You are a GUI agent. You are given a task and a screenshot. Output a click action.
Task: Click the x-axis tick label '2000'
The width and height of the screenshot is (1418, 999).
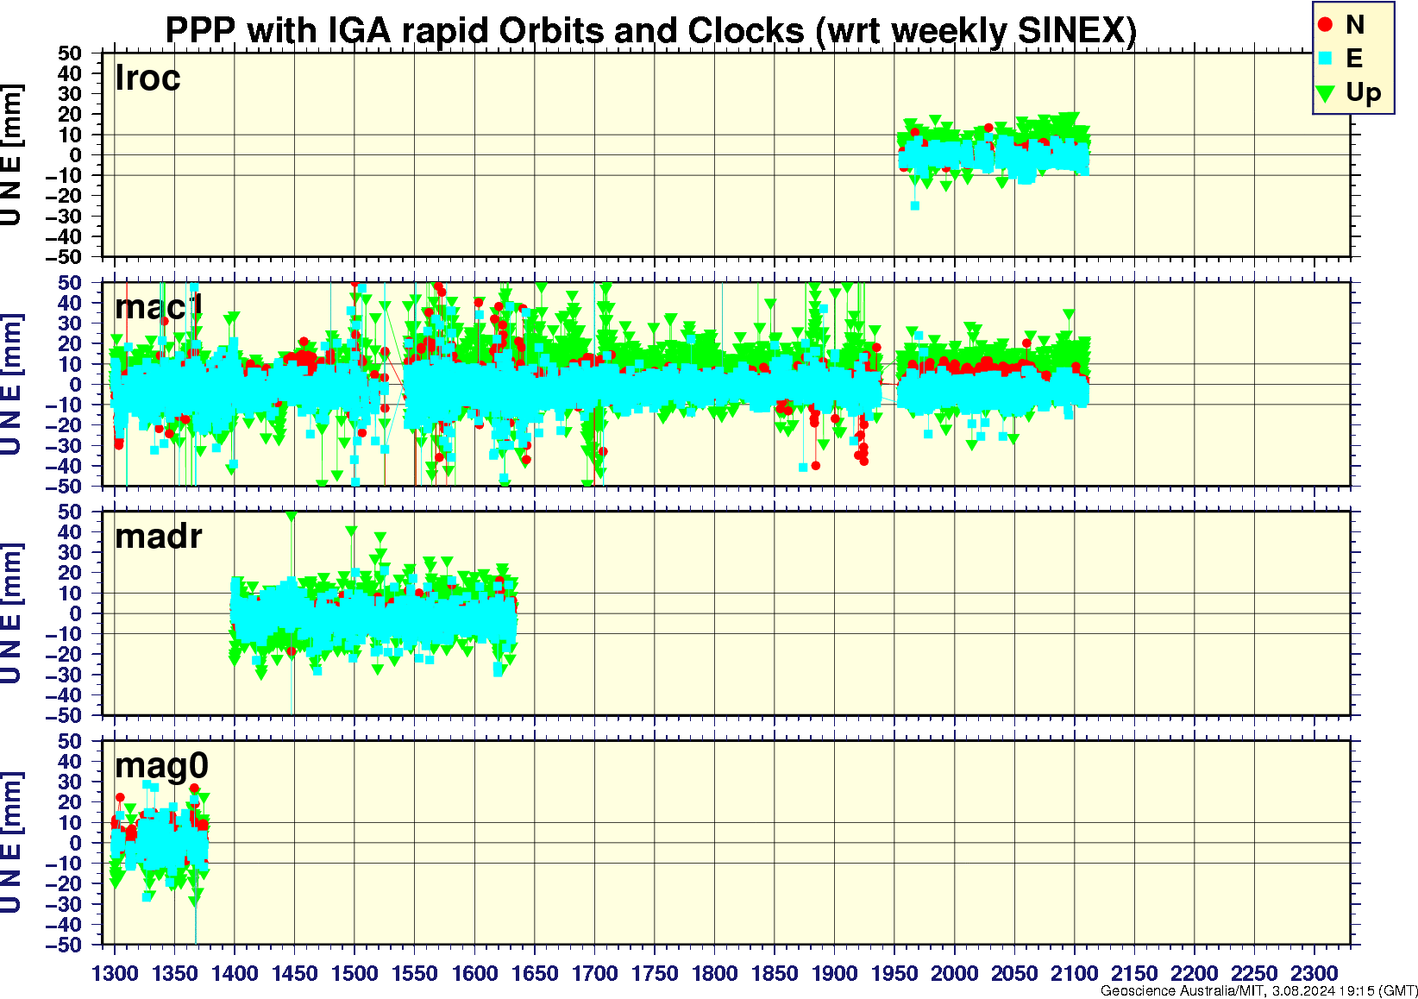pos(954,973)
